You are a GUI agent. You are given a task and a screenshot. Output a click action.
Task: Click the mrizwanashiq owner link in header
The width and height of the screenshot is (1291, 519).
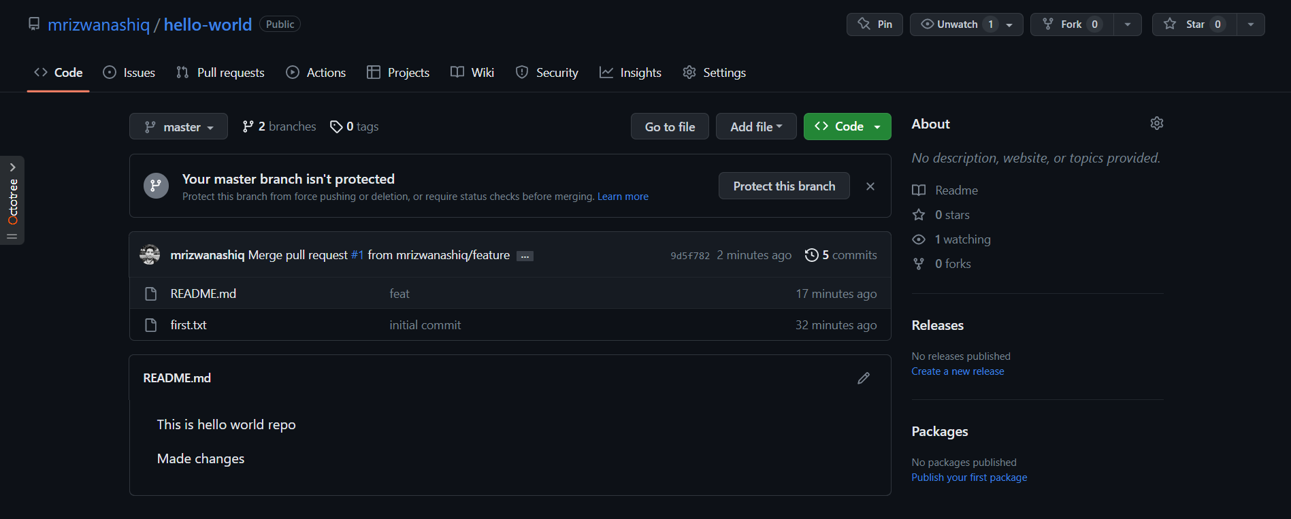coord(99,24)
